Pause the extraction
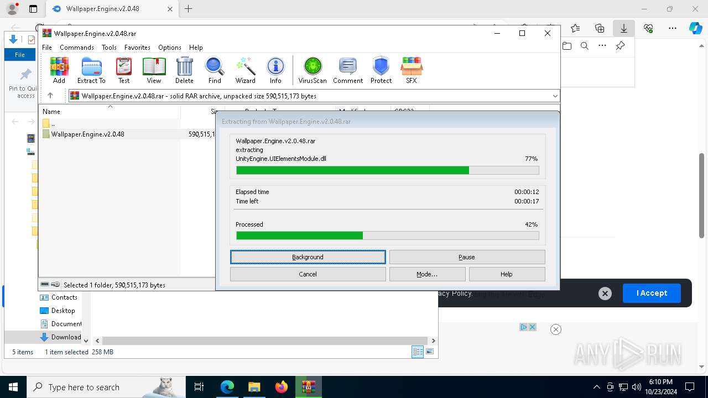Viewport: 708px width, 398px height. point(467,257)
